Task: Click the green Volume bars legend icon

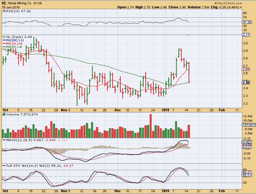Action: pos(4,114)
